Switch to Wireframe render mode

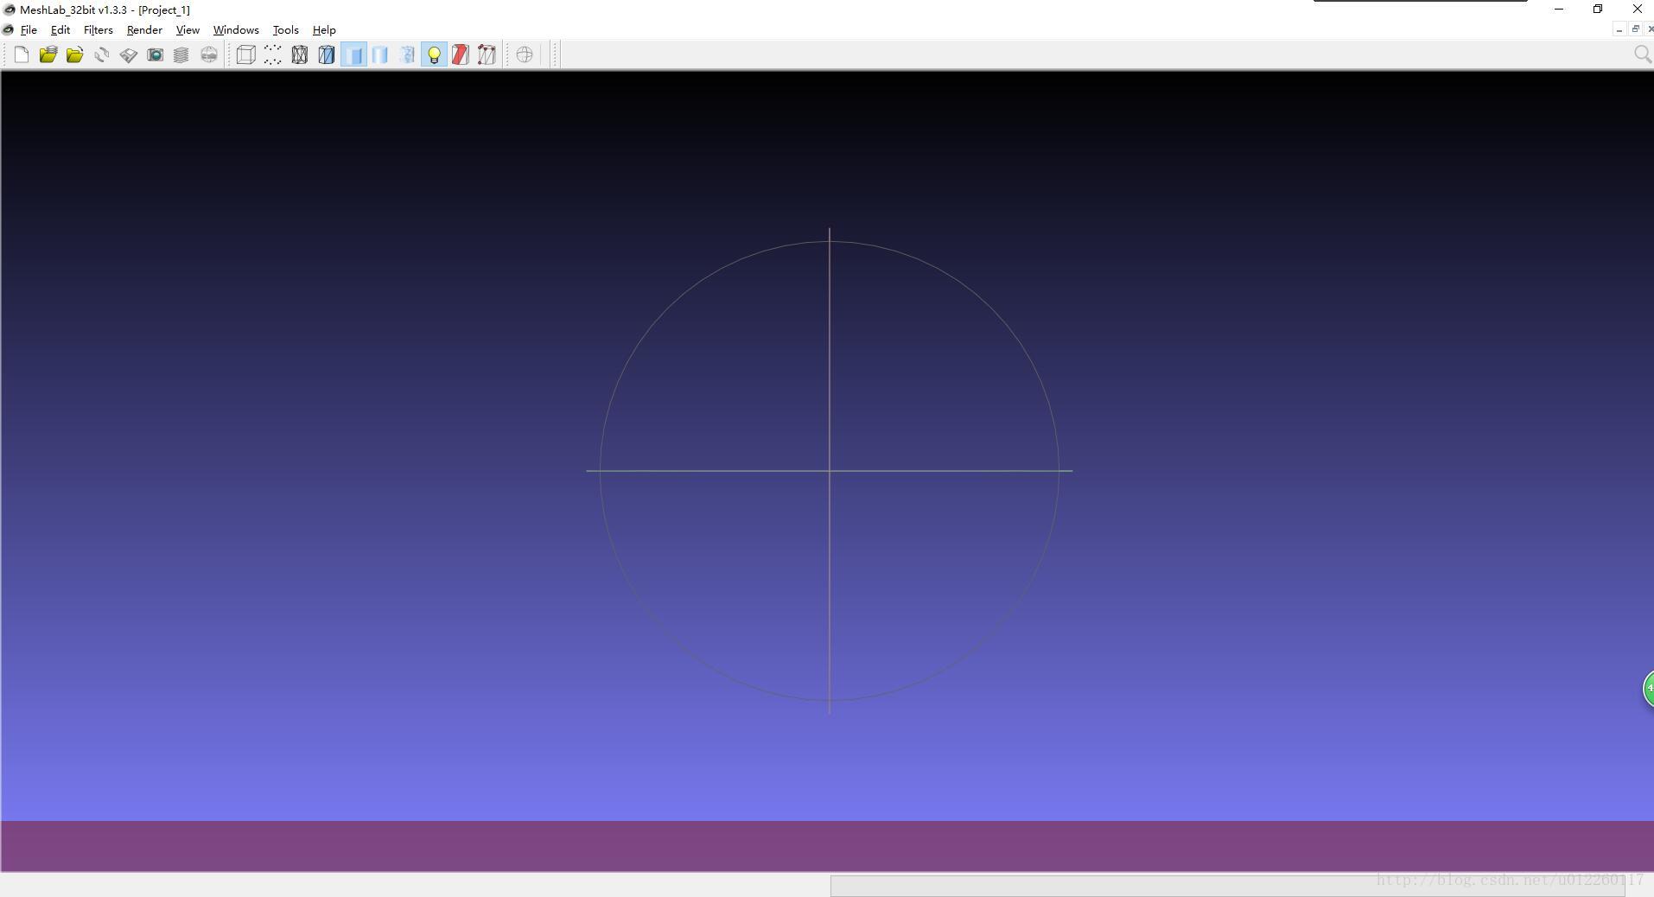299,55
